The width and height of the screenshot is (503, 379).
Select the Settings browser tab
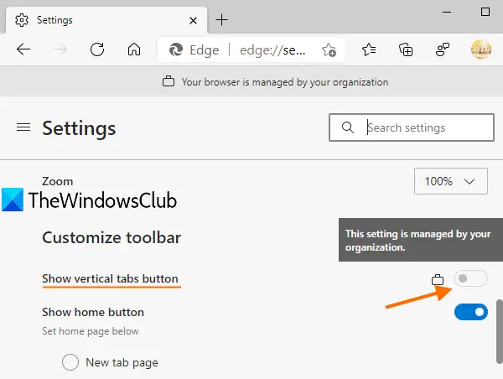pyautogui.click(x=106, y=20)
